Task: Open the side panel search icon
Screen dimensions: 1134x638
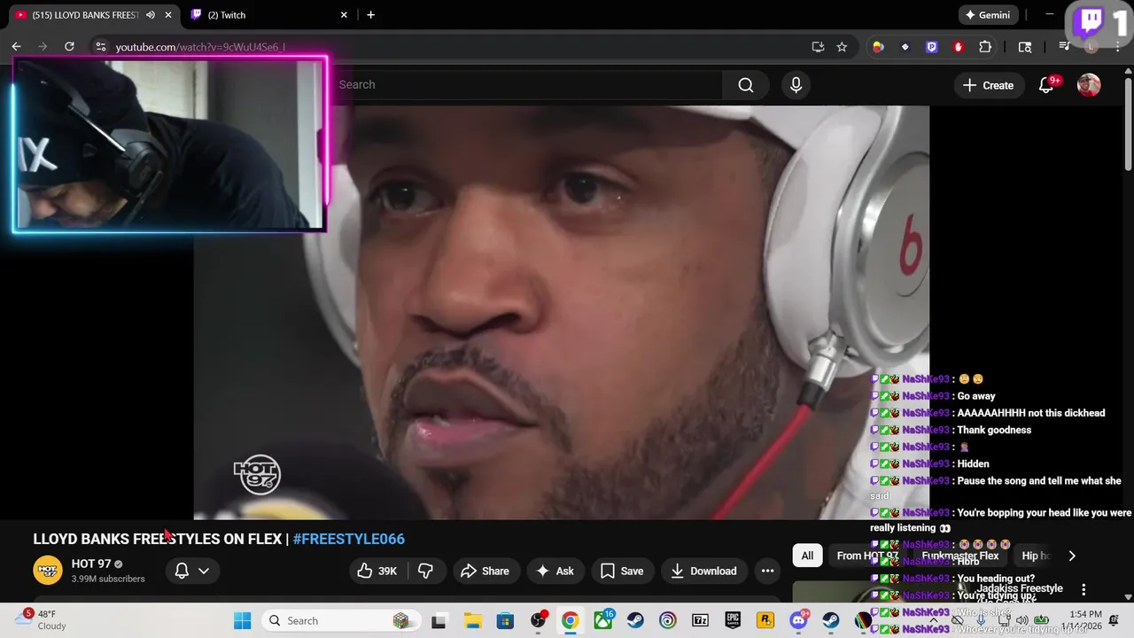Action: point(1025,47)
